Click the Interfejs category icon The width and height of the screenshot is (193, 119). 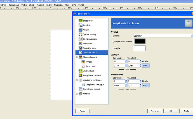(x=80, y=25)
